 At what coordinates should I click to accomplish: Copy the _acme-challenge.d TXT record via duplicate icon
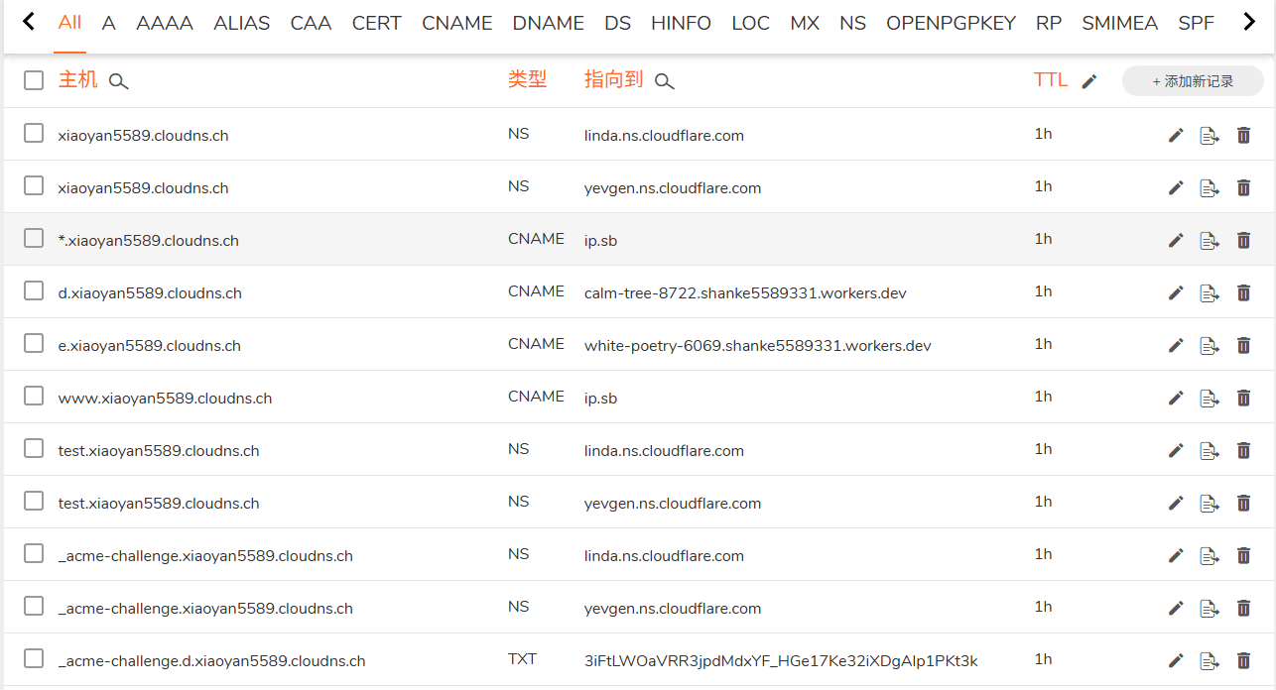tap(1210, 660)
